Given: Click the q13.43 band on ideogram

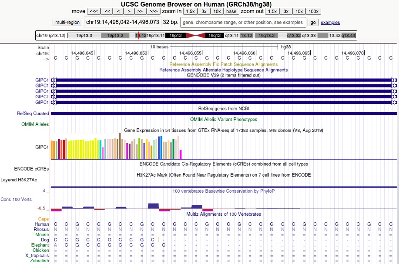Looking at the screenshot, I should point(348,36).
